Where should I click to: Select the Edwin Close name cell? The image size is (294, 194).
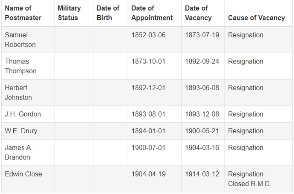(23, 174)
